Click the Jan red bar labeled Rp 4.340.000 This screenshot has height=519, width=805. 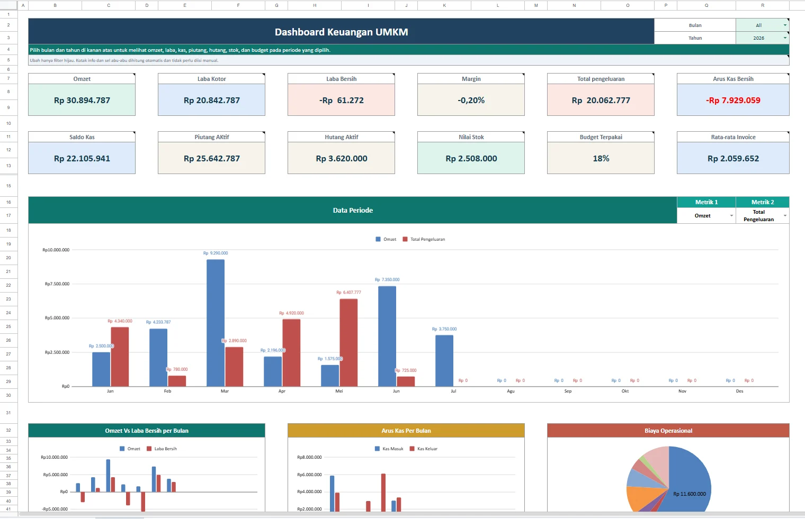120,357
